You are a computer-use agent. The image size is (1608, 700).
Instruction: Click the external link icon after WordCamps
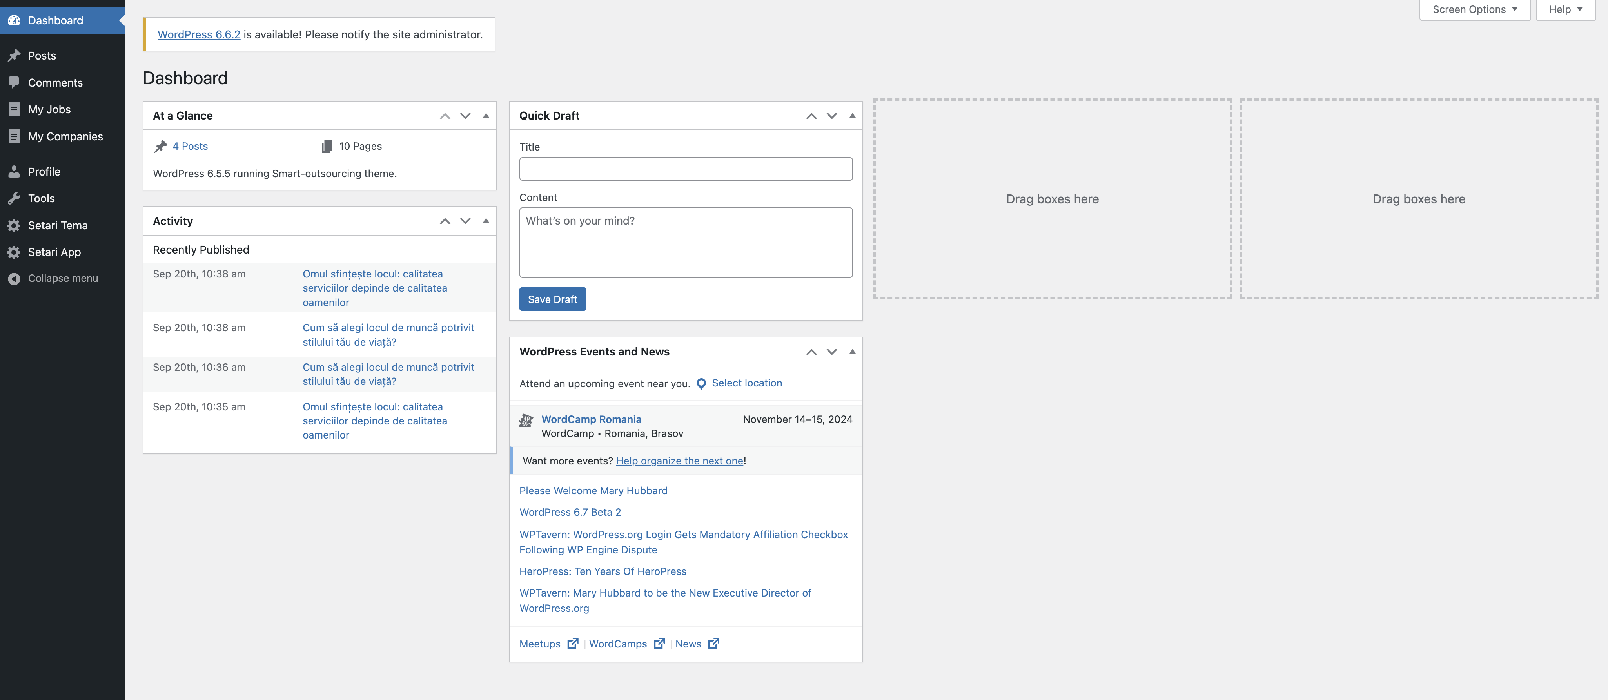(659, 643)
